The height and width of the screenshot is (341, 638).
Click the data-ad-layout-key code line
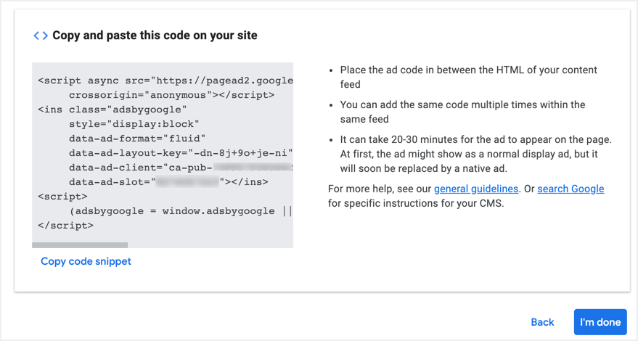181,152
